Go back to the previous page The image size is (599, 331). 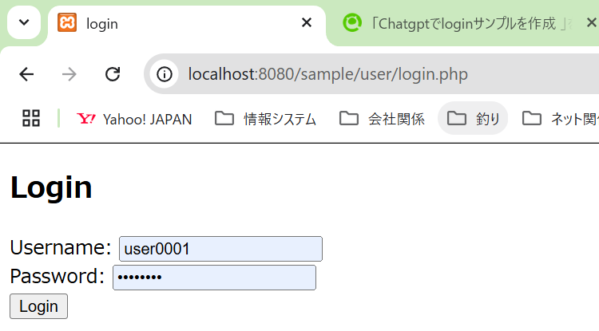(26, 74)
